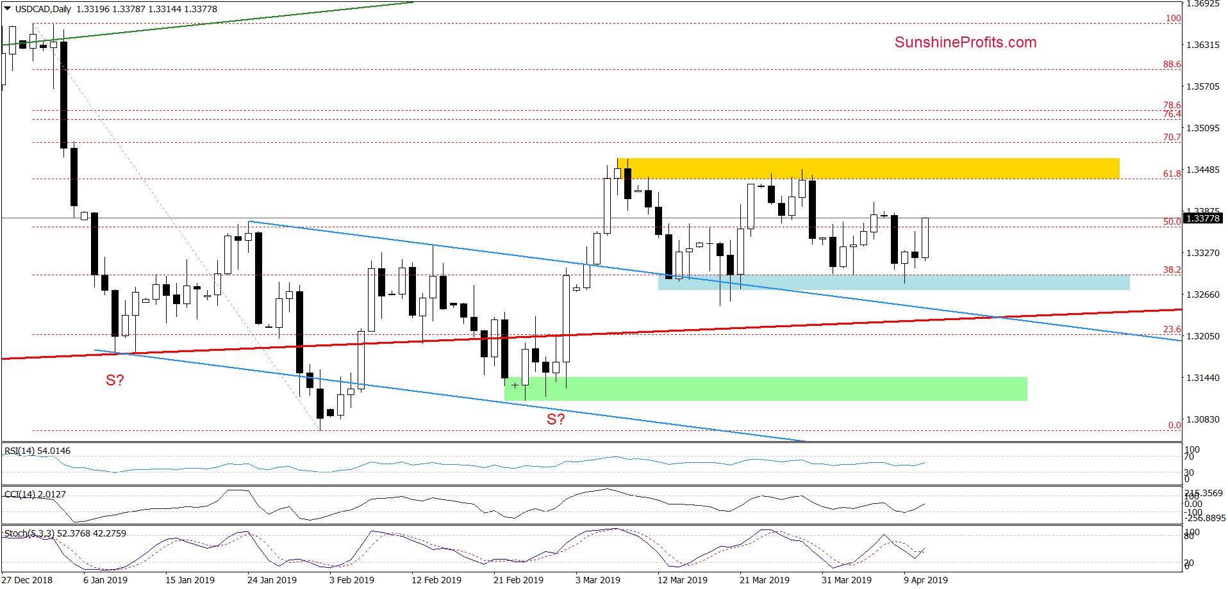Click the 1.33270 price axis label
The width and height of the screenshot is (1228, 589).
(1203, 253)
